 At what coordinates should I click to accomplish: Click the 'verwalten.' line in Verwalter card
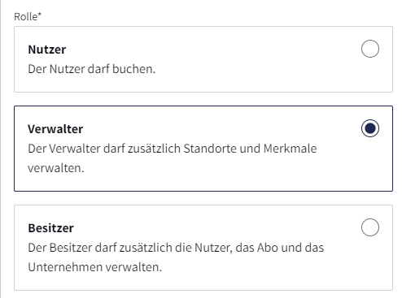tap(56, 168)
